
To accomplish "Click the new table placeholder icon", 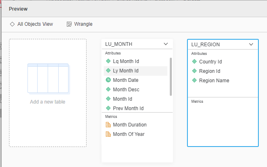I will (48, 78).
